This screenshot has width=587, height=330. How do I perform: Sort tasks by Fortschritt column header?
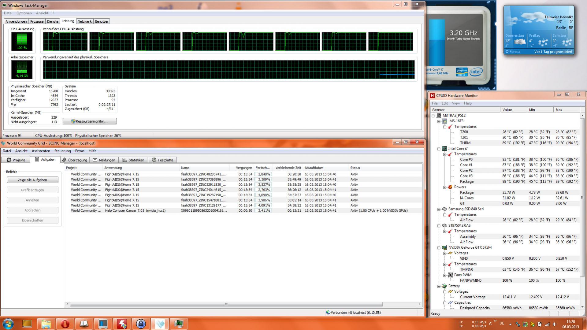[x=263, y=168]
